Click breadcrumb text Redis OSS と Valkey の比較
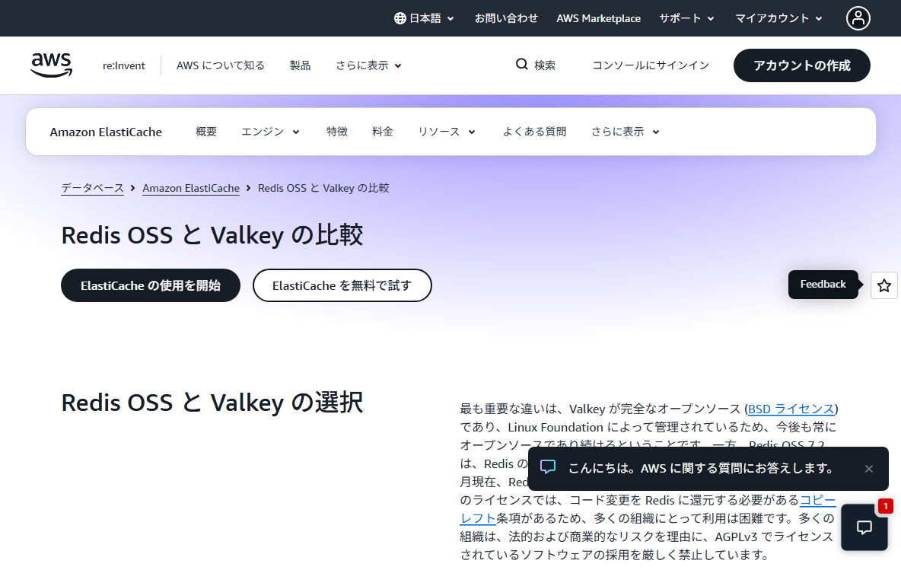Image resolution: width=901 pixels, height=570 pixels. pos(323,188)
